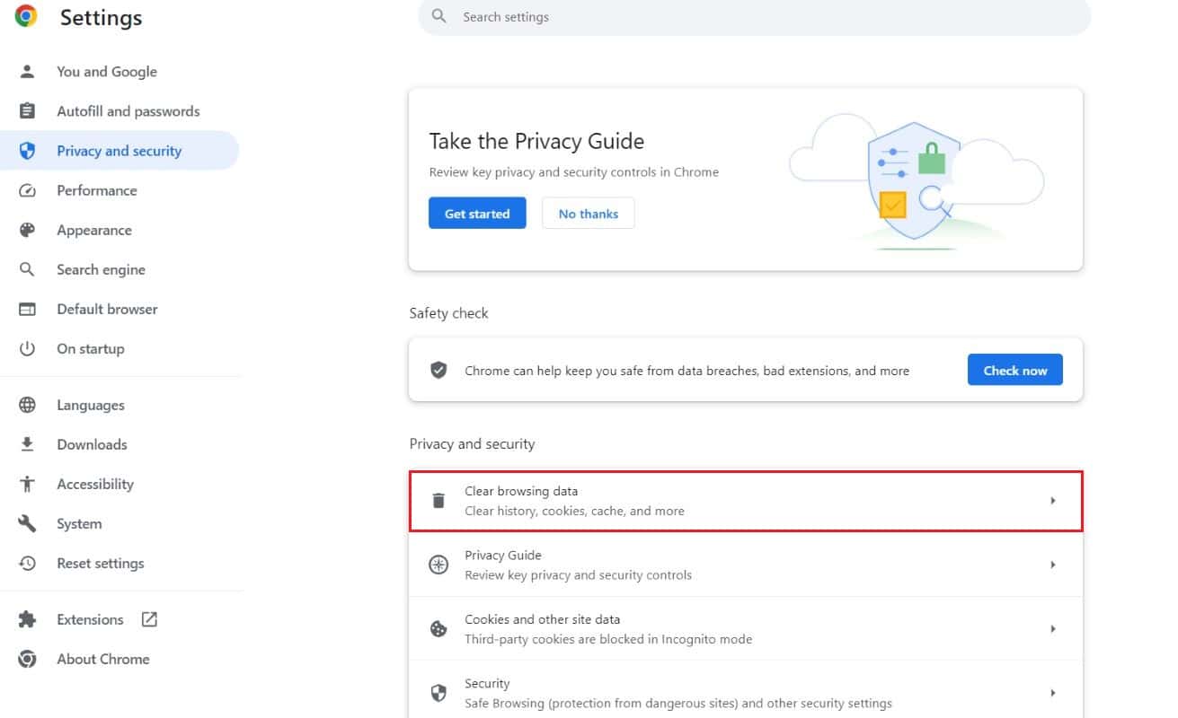The image size is (1178, 718).
Task: Open About Chrome
Action: point(103,659)
